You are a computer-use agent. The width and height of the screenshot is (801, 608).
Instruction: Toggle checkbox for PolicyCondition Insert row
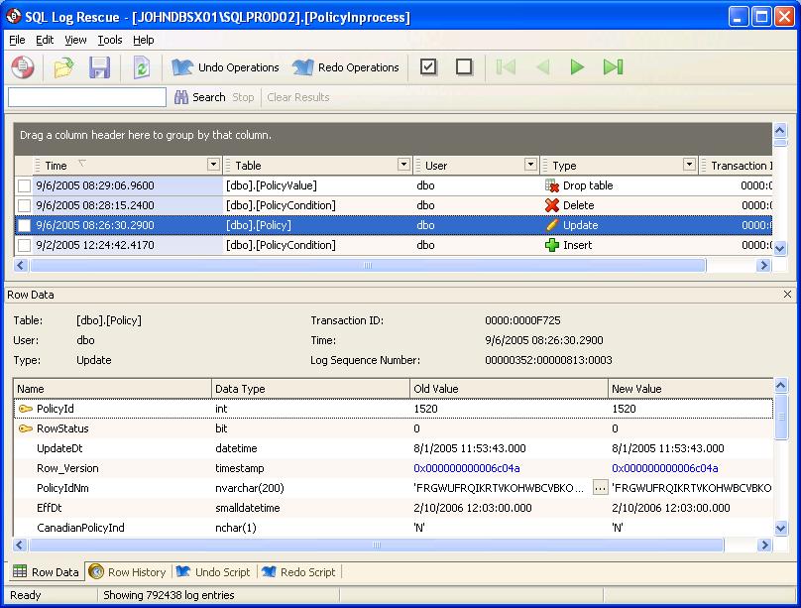pyautogui.click(x=24, y=245)
